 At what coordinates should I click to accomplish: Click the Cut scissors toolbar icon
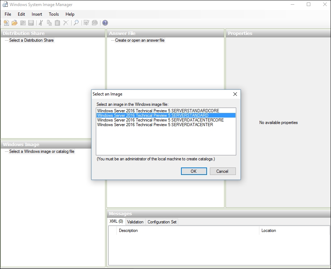pyautogui.click(x=41, y=23)
